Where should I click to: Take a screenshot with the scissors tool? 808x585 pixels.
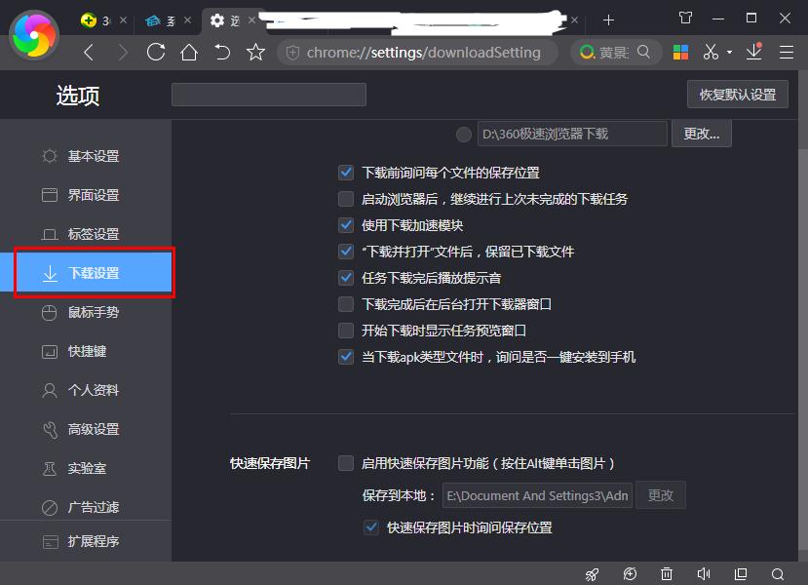pos(712,52)
